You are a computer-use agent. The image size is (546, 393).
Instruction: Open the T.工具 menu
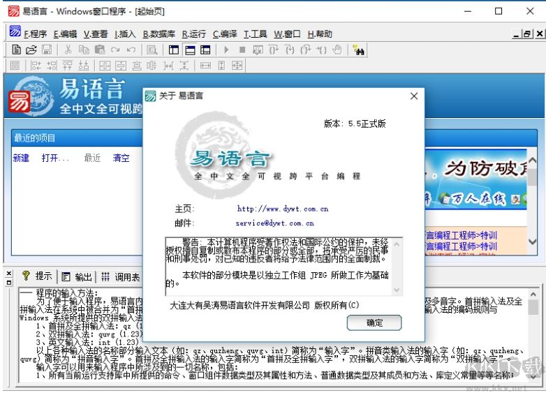click(256, 34)
